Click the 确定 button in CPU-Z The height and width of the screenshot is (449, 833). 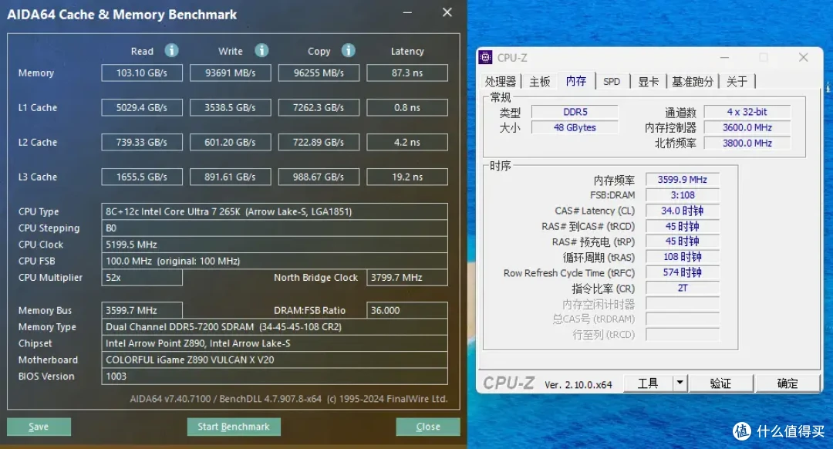pyautogui.click(x=787, y=383)
